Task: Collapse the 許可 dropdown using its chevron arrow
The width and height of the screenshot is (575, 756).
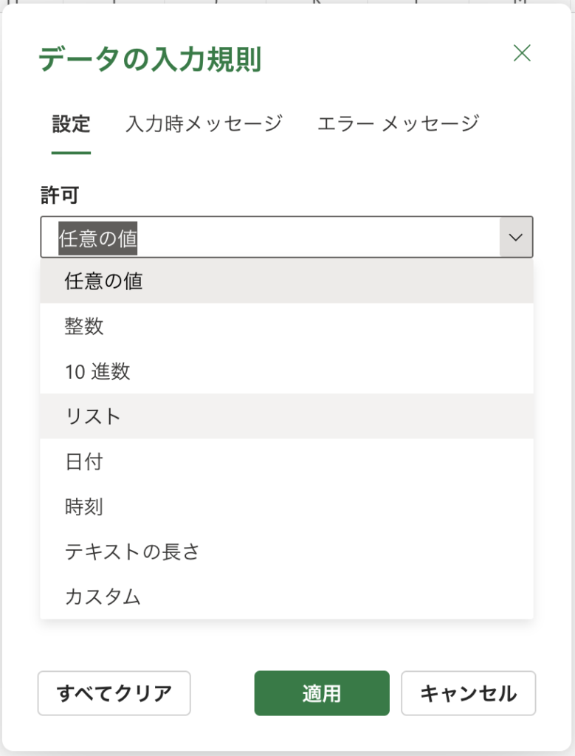Action: point(516,237)
